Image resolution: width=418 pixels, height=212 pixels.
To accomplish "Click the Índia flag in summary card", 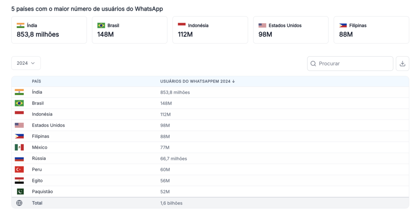I will pyautogui.click(x=20, y=25).
